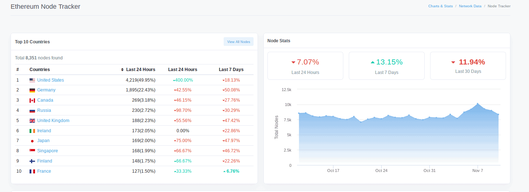Click the Top 10 Countries panel heading
This screenshot has height=192, width=529.
point(32,42)
